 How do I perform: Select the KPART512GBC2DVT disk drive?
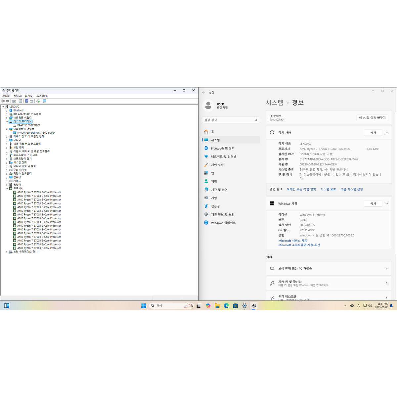[x=28, y=125]
